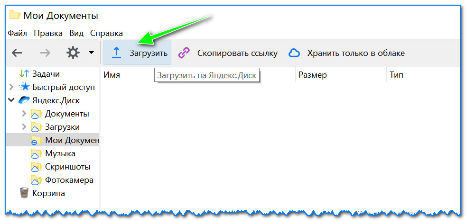Sort by the Тип column header
The height and width of the screenshot is (224, 466).
point(396,75)
